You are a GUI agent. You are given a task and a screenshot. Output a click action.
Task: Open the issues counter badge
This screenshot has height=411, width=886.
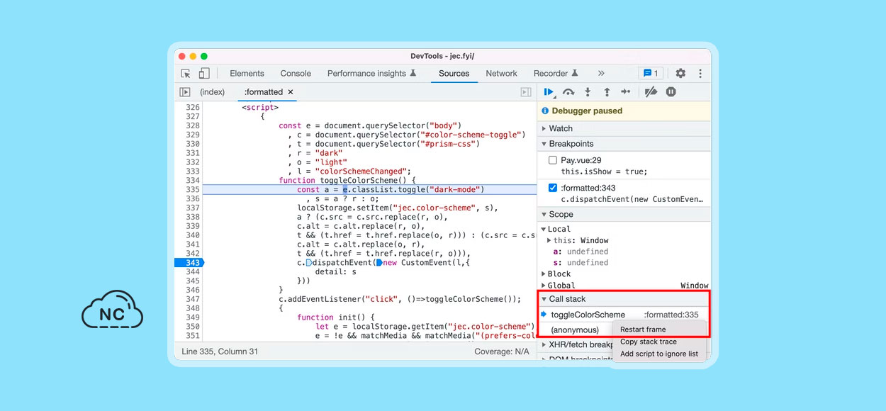pyautogui.click(x=650, y=74)
